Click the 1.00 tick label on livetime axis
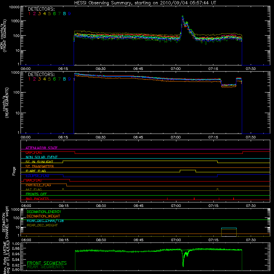Viewport: 274px width, 274px height. 16,244
